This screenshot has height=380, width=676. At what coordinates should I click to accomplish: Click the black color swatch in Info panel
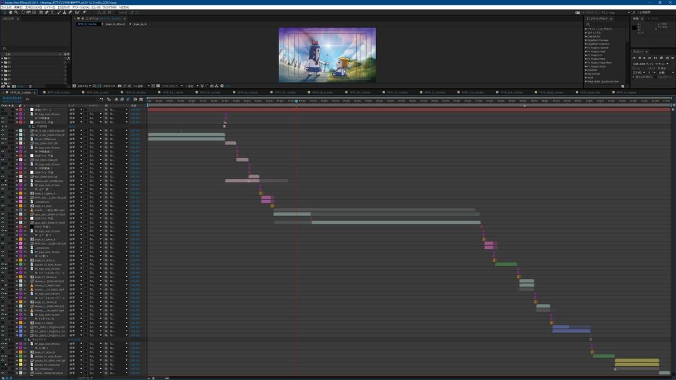point(634,27)
